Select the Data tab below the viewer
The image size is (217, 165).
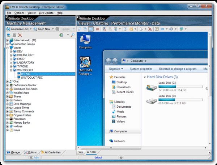tap(80, 152)
